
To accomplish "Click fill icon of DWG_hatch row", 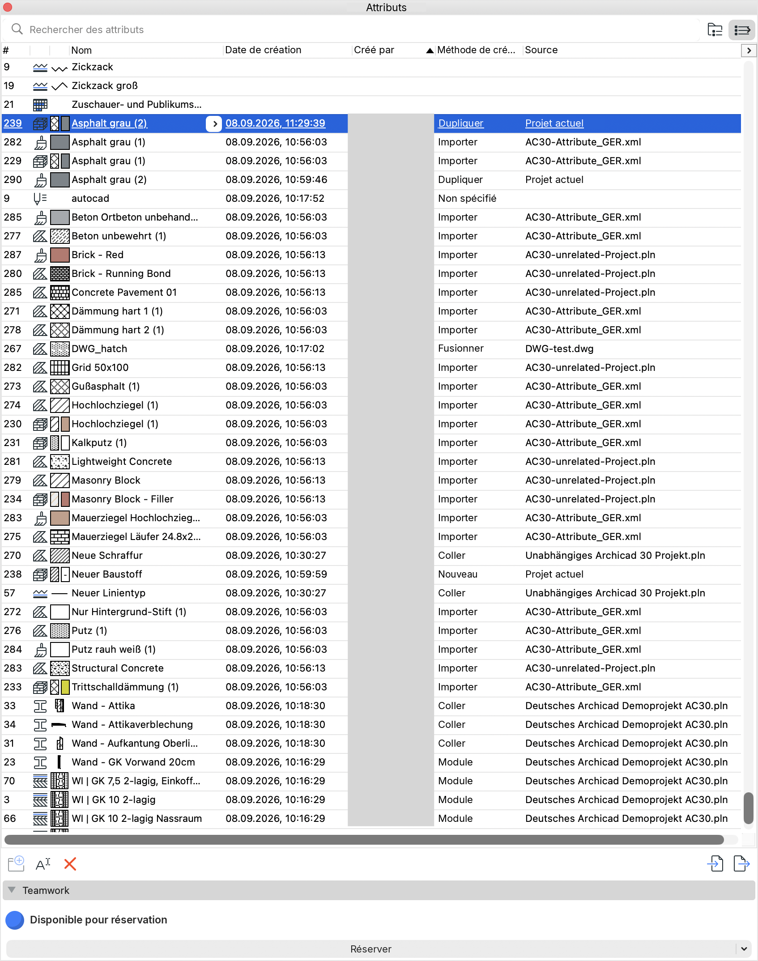I will (40, 349).
